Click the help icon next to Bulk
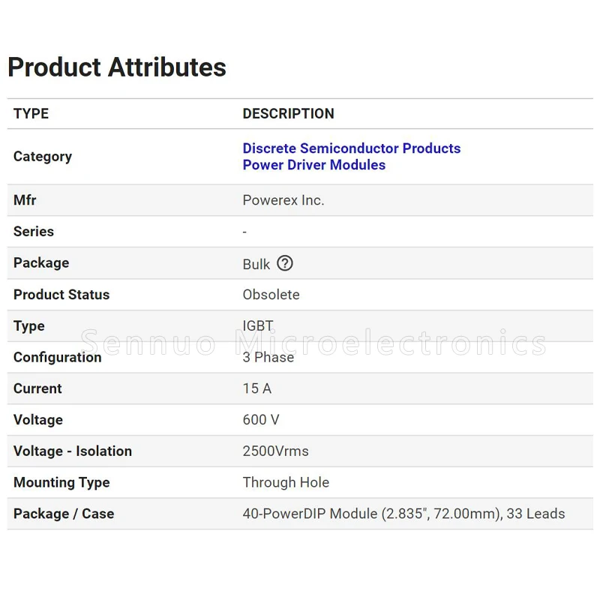The image size is (600, 600). [x=285, y=263]
